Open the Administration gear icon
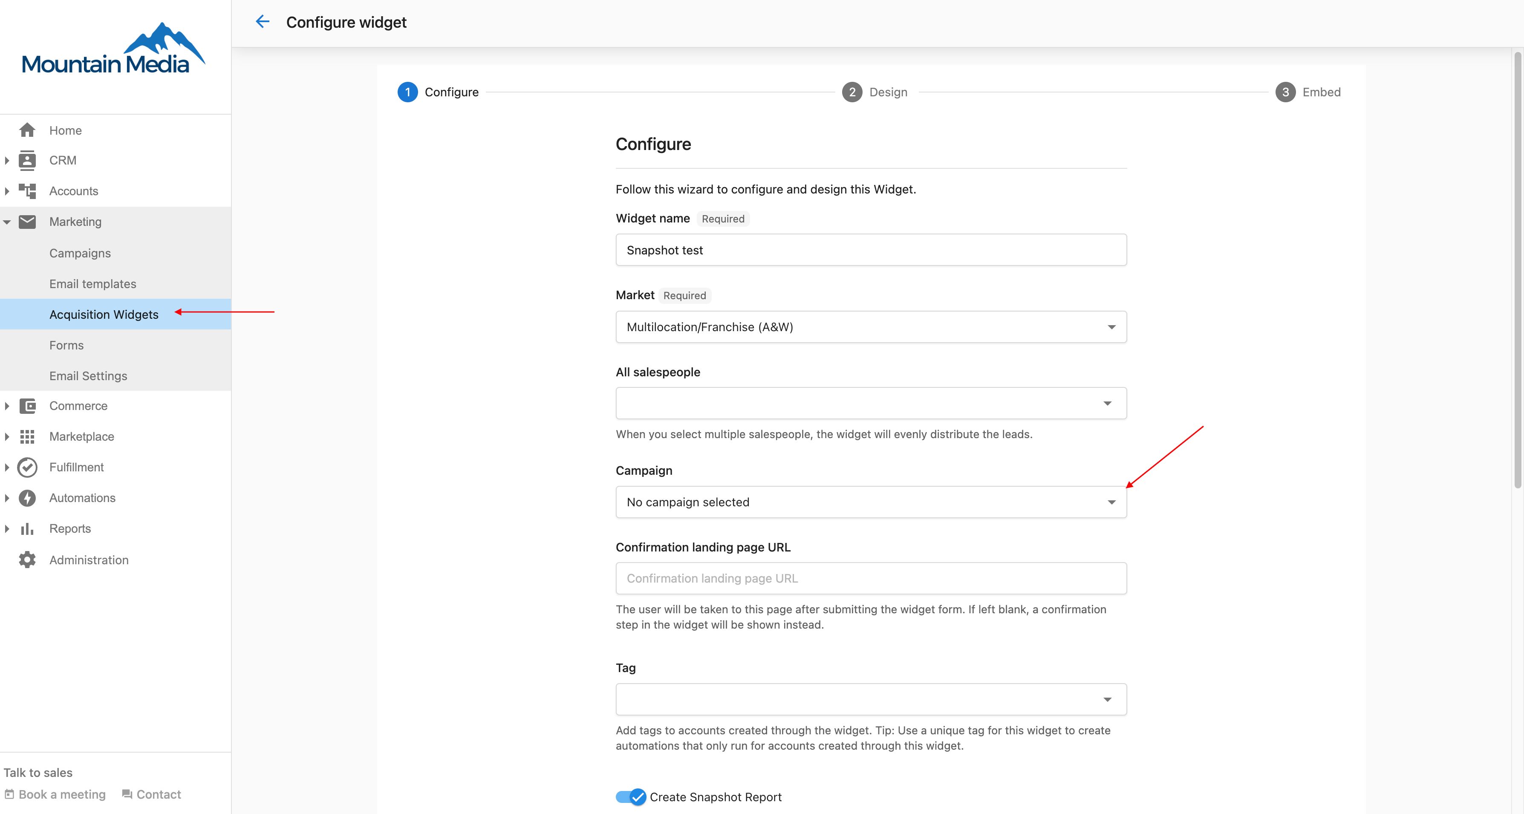 (x=27, y=560)
